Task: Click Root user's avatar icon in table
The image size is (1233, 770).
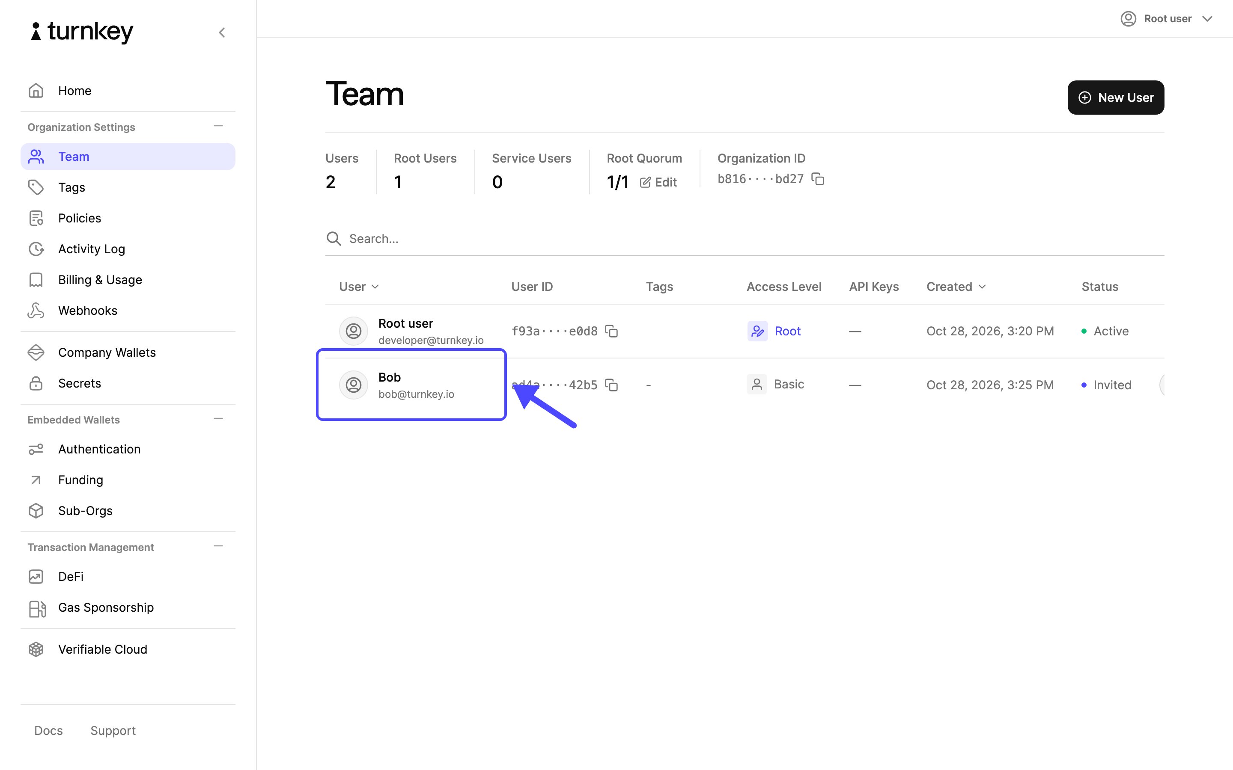Action: click(x=354, y=331)
